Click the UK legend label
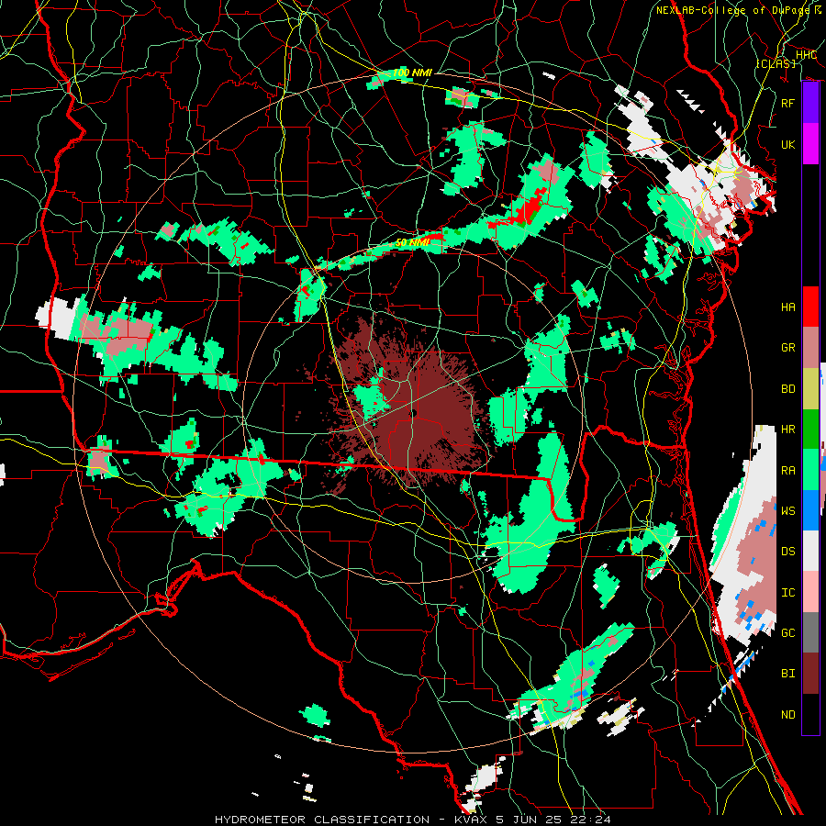Screen dimensions: 826x826 click(787, 144)
